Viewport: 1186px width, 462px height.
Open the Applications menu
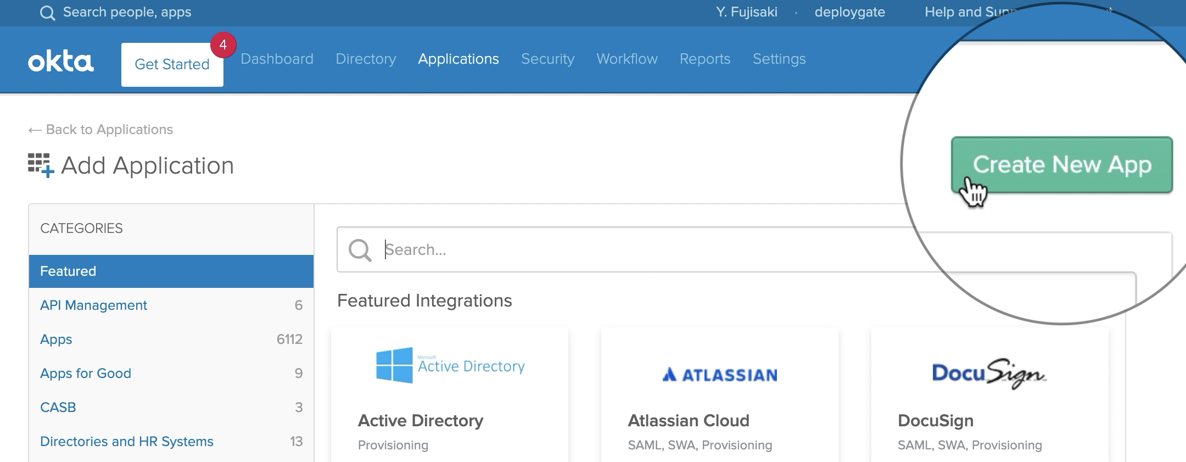[458, 59]
